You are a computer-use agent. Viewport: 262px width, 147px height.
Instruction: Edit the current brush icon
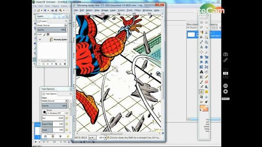tap(67, 113)
